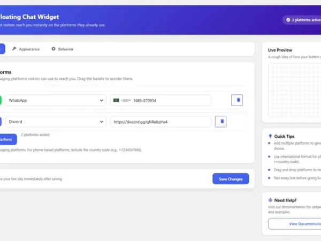This screenshot has height=241, width=321.
Task: Click the Appearance brush icon
Action: [x=14, y=49]
